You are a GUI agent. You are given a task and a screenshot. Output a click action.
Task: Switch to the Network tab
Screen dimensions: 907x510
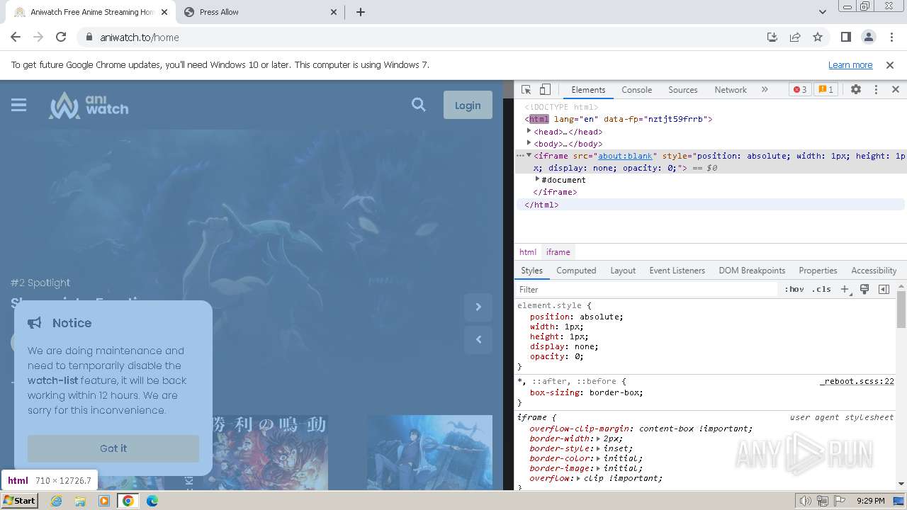731,90
